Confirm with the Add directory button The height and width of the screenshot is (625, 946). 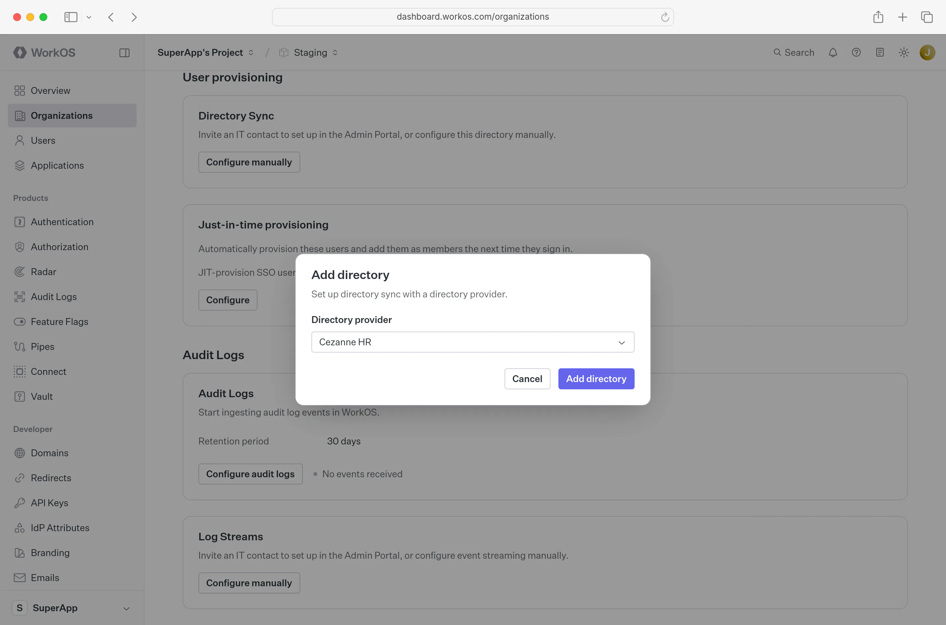[x=596, y=379]
